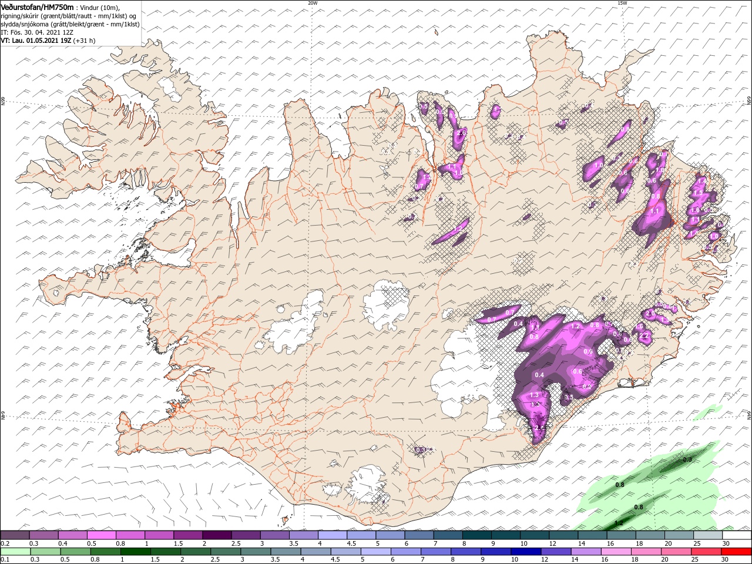Pick the deep navy 10 swatch in lower legend

click(x=526, y=552)
